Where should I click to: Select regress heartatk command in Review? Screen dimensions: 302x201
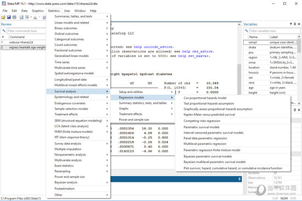(23, 47)
